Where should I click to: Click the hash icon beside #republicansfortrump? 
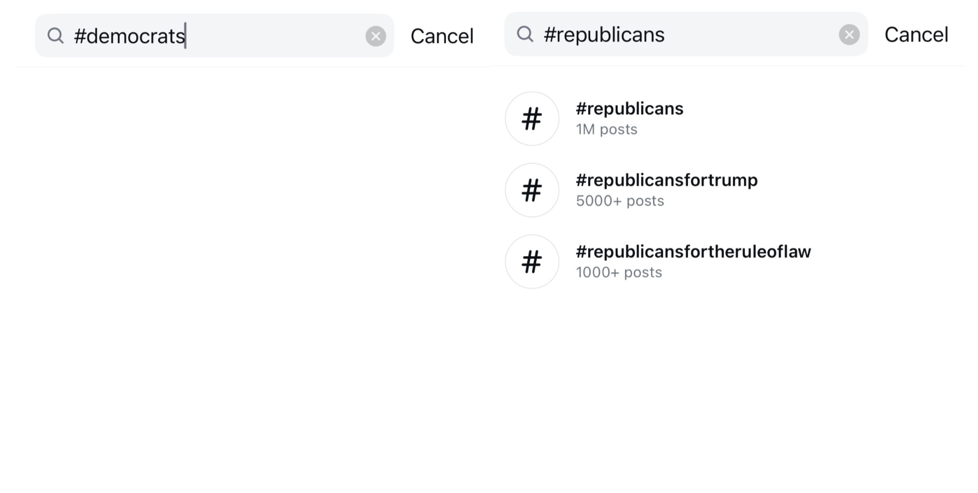coord(532,190)
